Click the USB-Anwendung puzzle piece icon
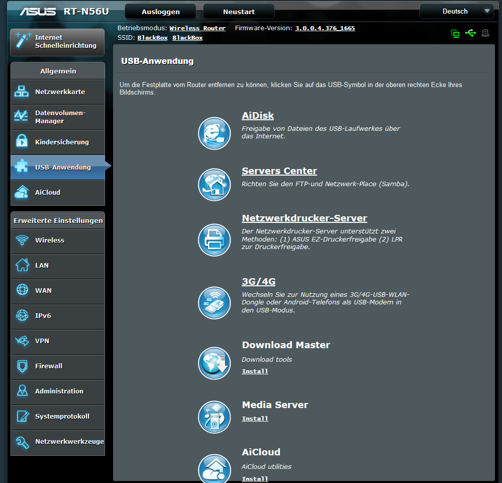 click(x=22, y=166)
